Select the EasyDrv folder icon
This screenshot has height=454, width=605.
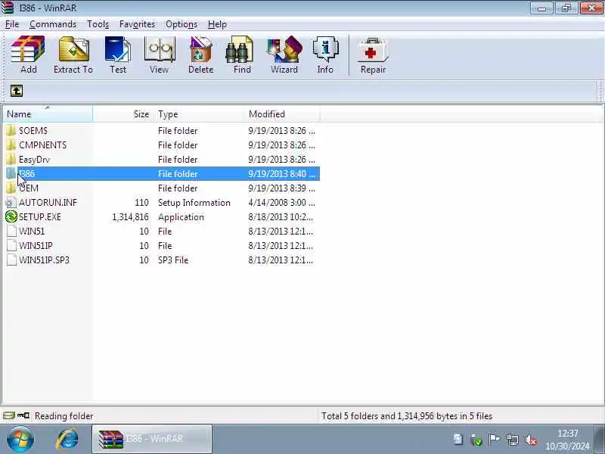click(x=11, y=159)
